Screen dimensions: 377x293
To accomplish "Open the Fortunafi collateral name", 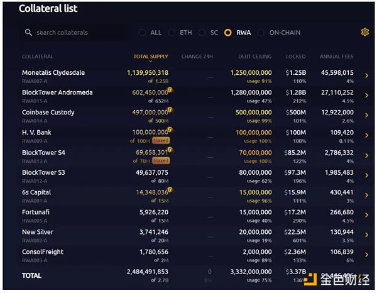I will pos(36,212).
